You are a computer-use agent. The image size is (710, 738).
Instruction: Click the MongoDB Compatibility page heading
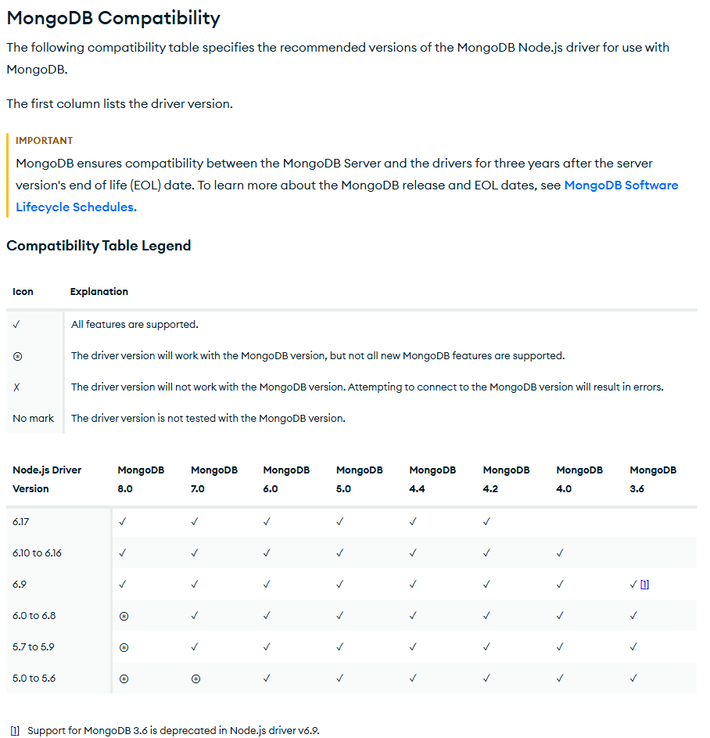(113, 18)
